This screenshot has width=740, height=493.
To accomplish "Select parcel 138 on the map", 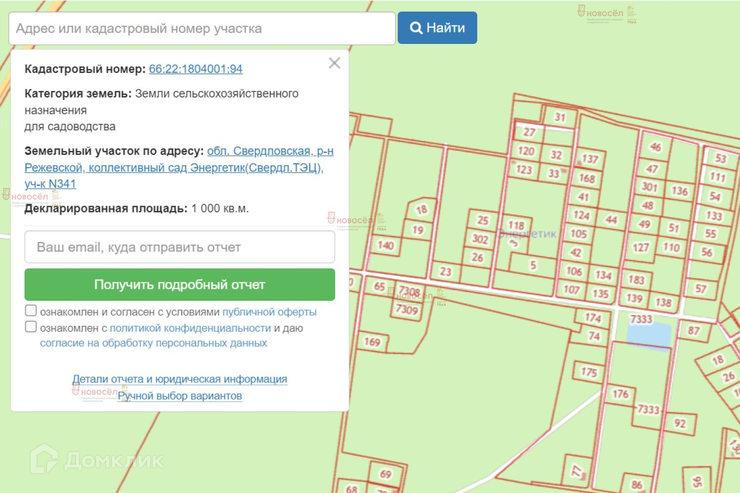I will tap(663, 302).
